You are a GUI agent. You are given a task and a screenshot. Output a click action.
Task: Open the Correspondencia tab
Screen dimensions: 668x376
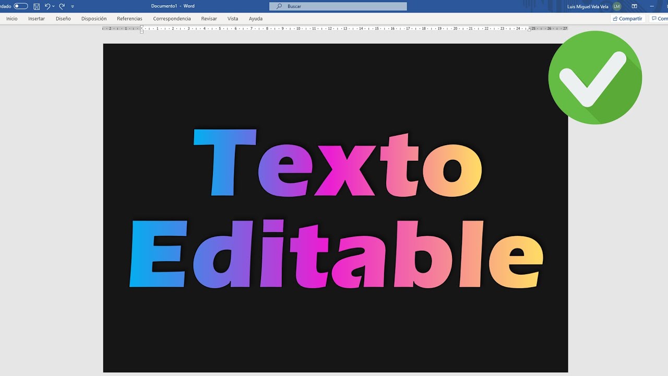(x=172, y=19)
